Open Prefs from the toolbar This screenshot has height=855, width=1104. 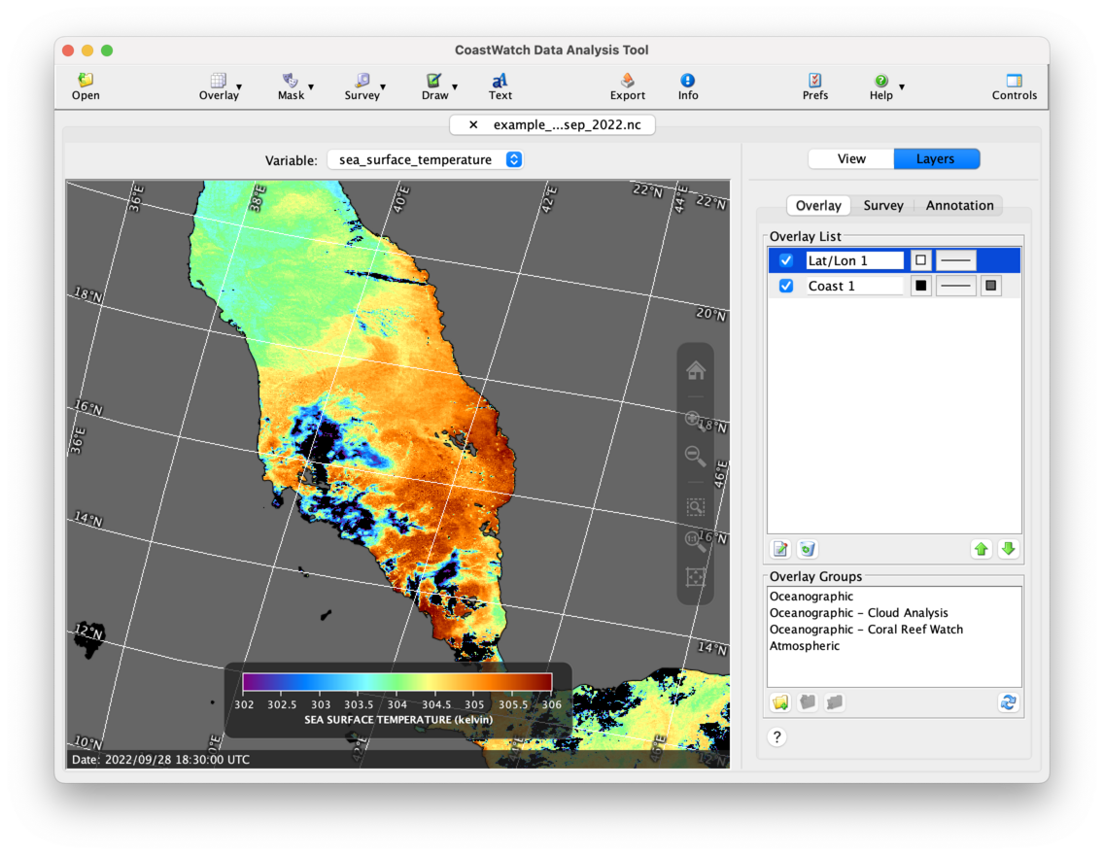coord(814,81)
